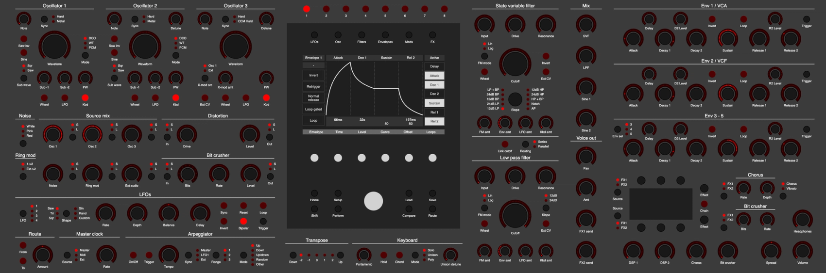Open the Mods display page

click(409, 35)
